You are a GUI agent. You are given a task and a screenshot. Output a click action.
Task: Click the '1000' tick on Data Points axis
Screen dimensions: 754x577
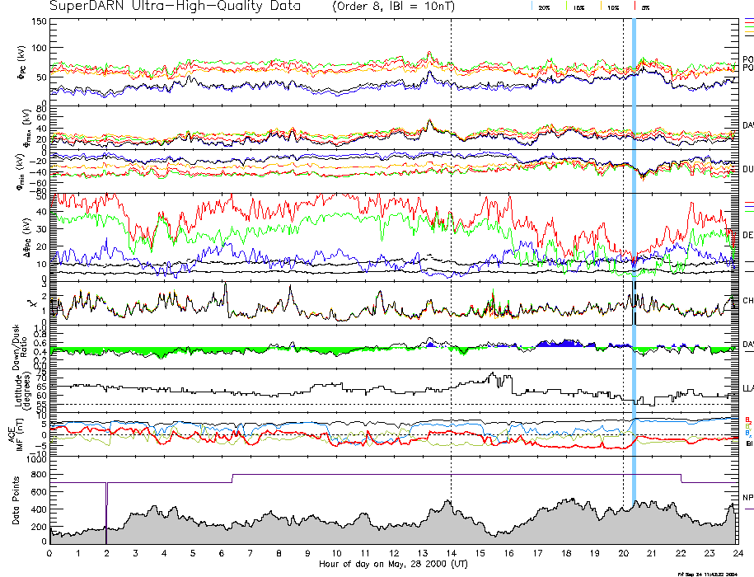pos(36,460)
